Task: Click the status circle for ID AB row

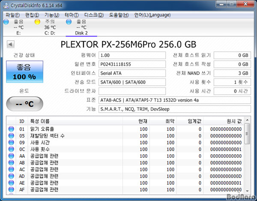Action: click(11, 162)
